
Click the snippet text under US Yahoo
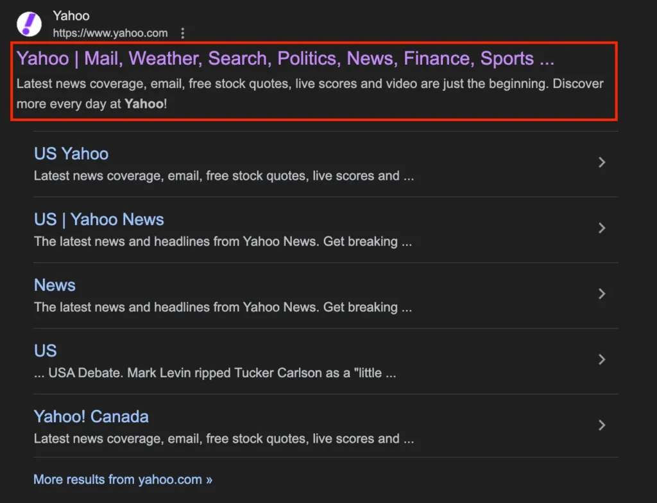coord(224,176)
